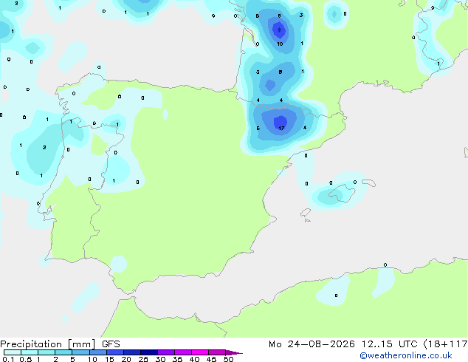
Task: Click the 30–35 mm purple legend box
Action: coord(166,352)
